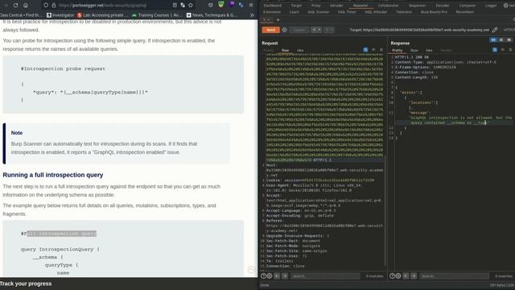
Task: Switch to side-by-side layout view
Action: click(x=493, y=40)
